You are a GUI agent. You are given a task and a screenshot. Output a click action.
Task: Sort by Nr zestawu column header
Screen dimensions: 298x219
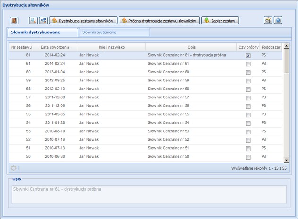(21, 47)
